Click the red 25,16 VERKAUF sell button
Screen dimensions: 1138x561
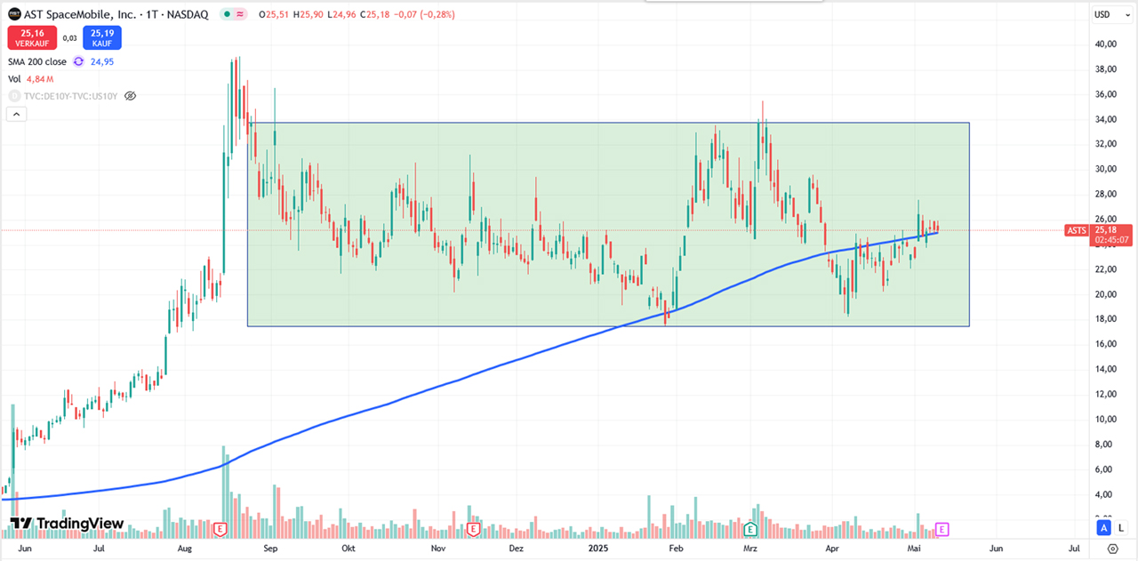tap(34, 37)
